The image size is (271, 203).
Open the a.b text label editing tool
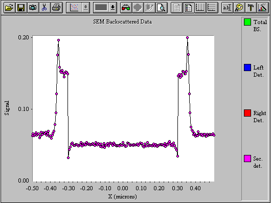coord(227,8)
